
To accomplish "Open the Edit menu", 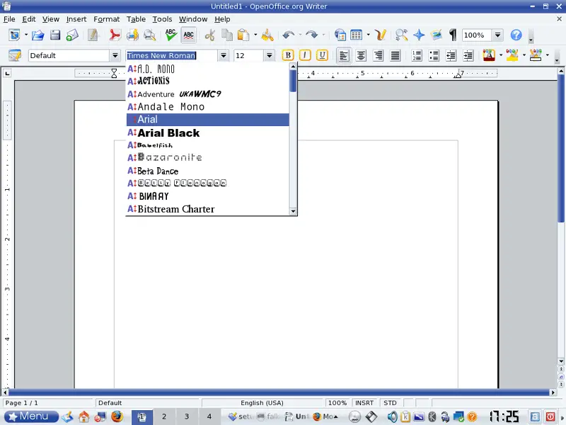I will (29, 19).
